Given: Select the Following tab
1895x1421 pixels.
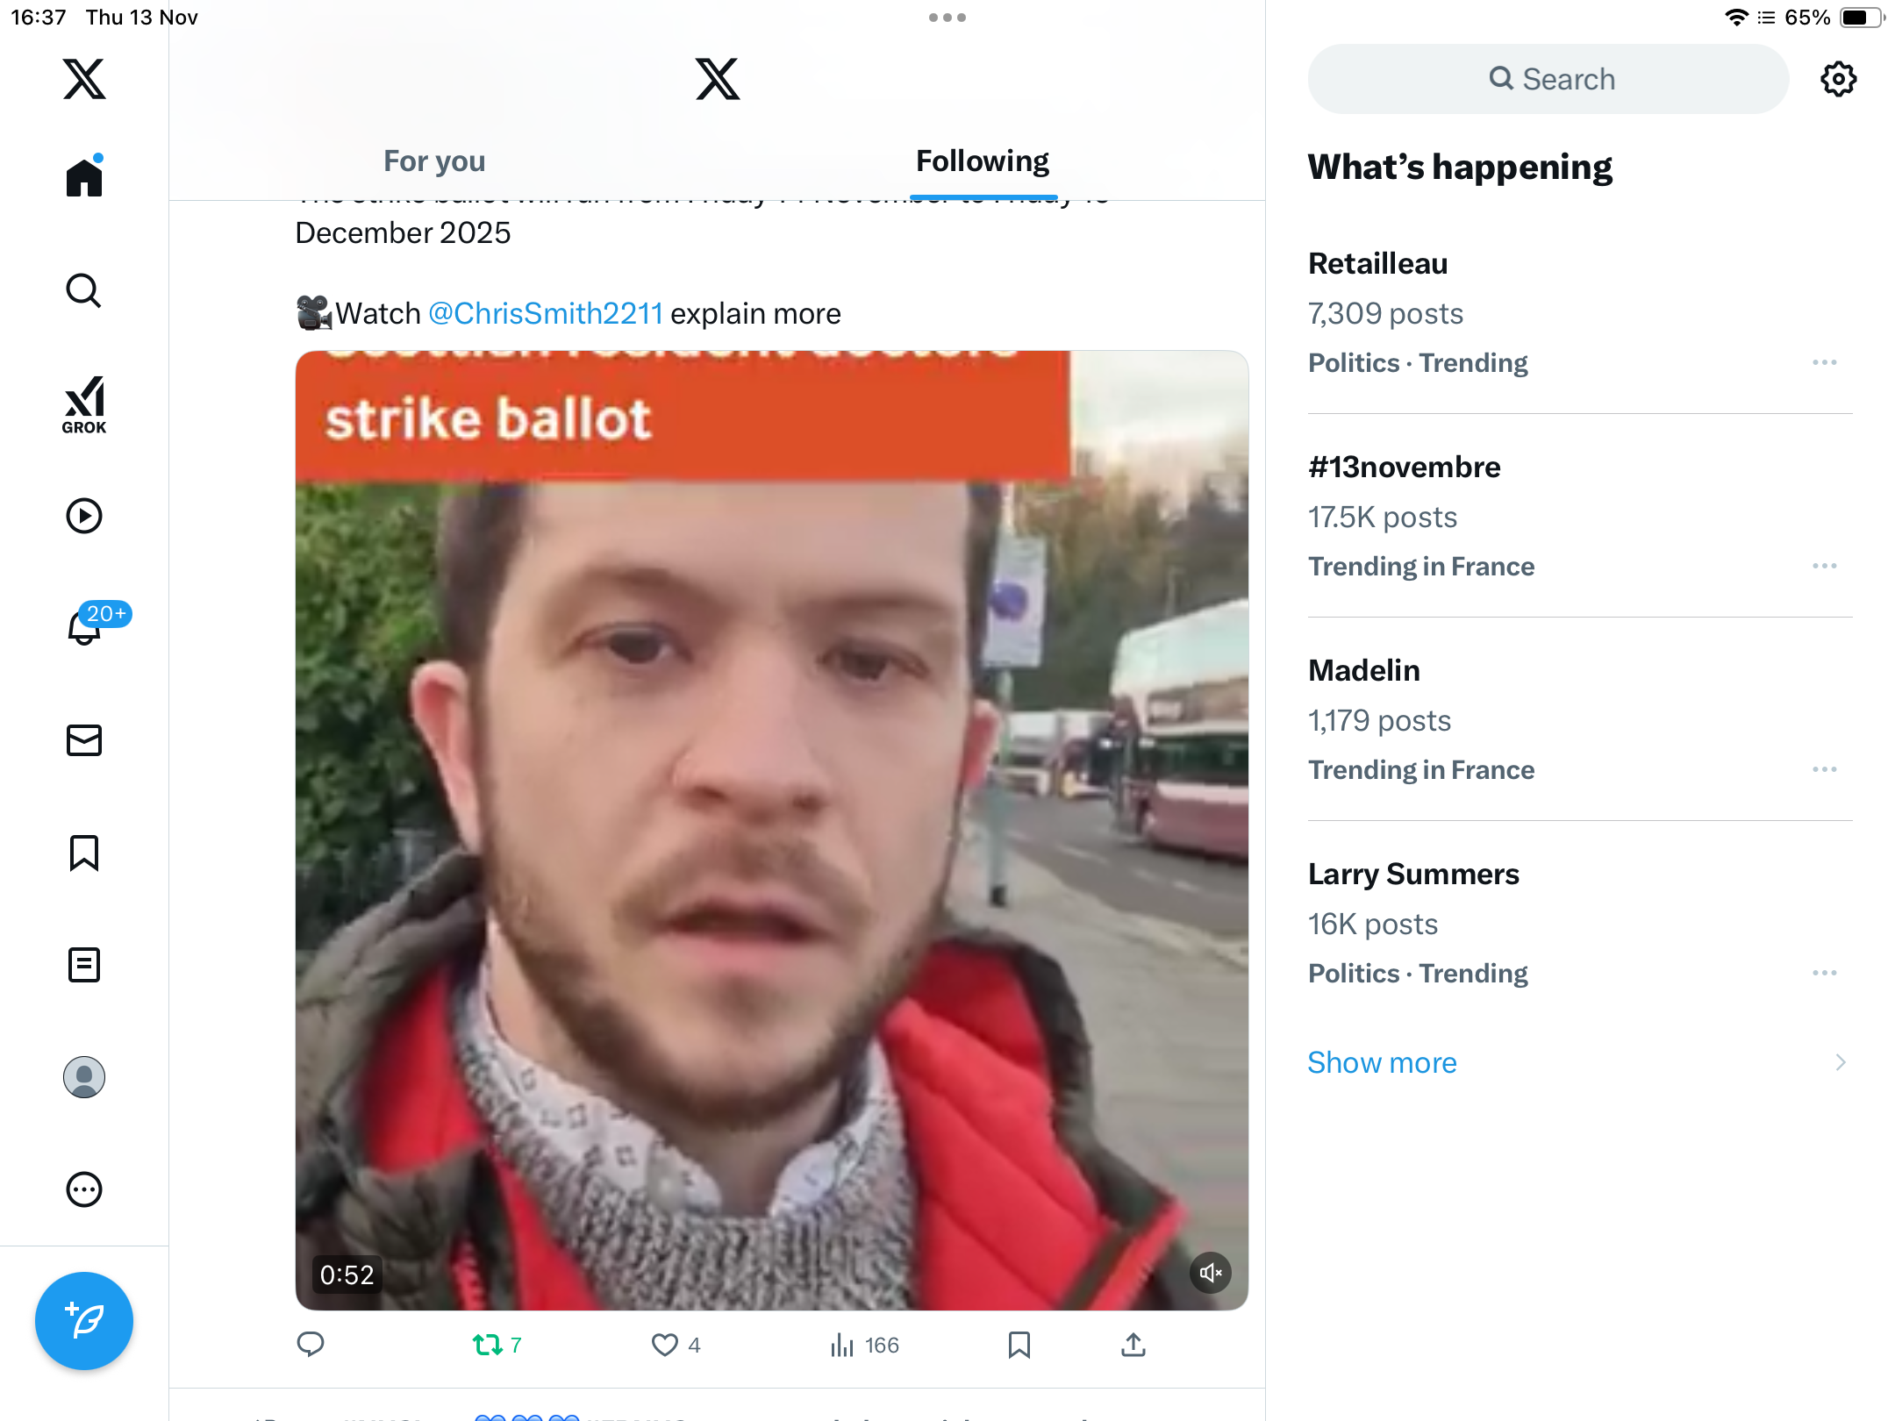Looking at the screenshot, I should [x=983, y=161].
